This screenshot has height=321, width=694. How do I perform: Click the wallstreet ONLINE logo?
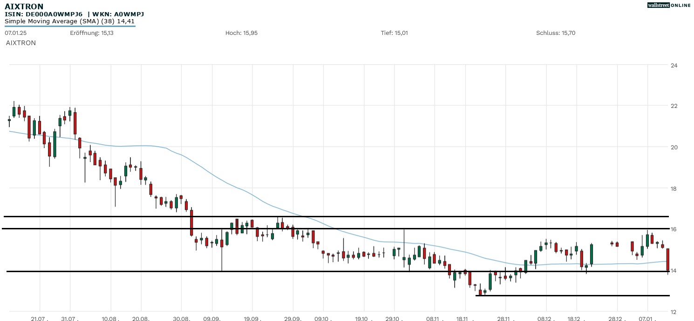coord(669,5)
